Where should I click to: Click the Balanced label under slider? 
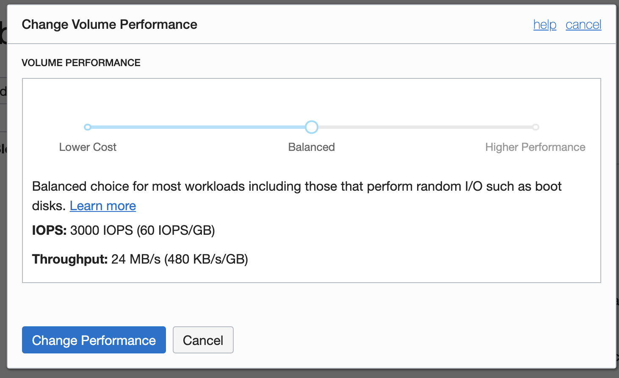(312, 147)
